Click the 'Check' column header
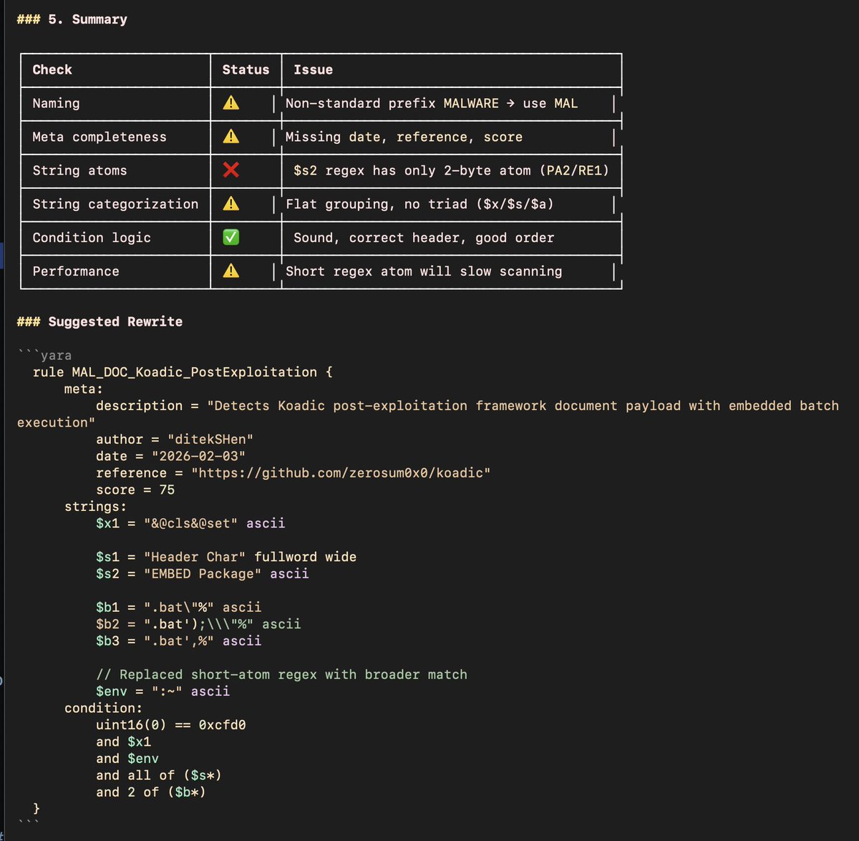Image resolution: width=859 pixels, height=841 pixels. [x=52, y=69]
